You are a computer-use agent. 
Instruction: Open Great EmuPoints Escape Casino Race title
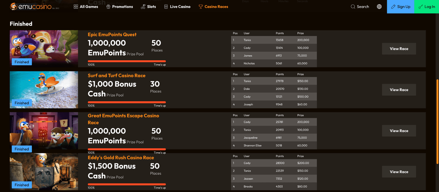point(123,119)
